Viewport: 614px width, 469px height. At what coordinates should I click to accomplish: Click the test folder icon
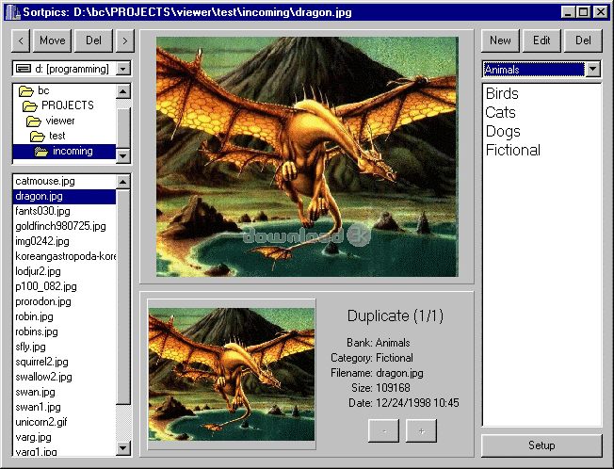tap(38, 137)
